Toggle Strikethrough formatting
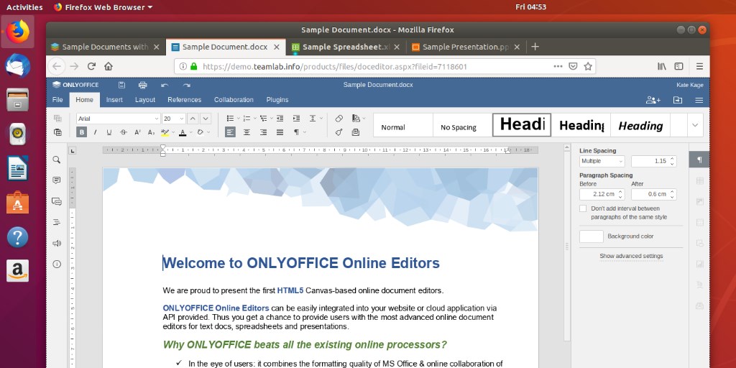This screenshot has width=736, height=368. 124,132
